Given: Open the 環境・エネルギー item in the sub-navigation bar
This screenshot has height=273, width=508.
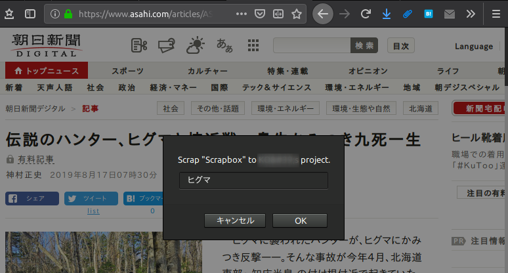Looking at the screenshot, I should [357, 87].
